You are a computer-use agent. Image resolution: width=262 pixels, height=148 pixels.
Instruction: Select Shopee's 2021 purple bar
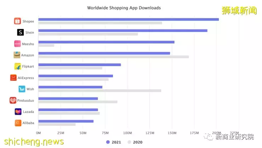coord(129,19)
